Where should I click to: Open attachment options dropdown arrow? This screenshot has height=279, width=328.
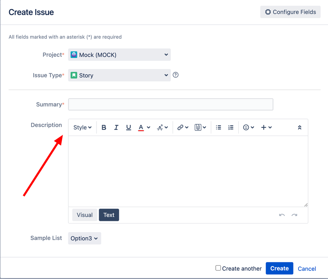point(204,128)
